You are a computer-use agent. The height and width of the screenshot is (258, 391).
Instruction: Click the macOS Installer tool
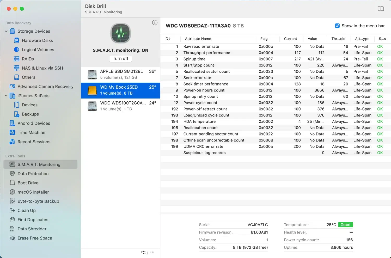pos(33,192)
